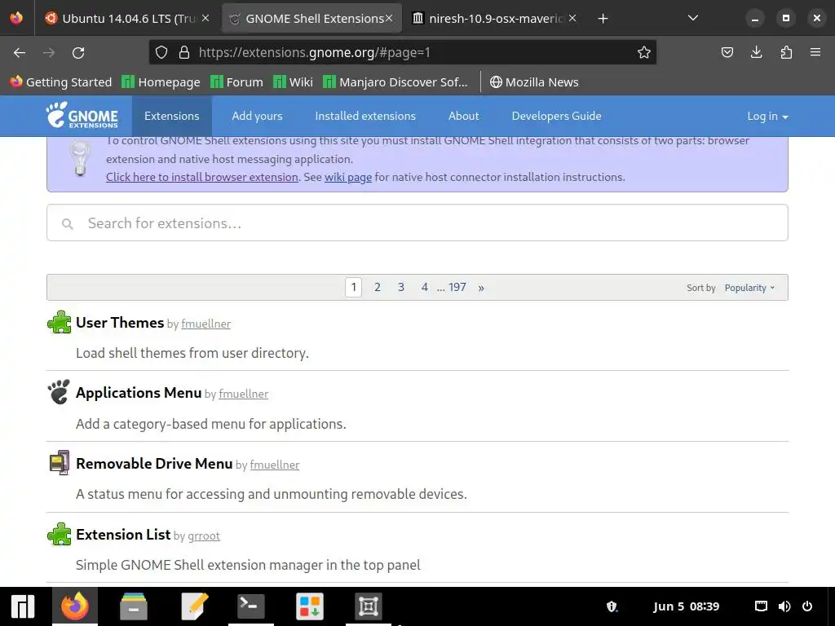
Task: Open the software installer taskbar icon
Action: pyautogui.click(x=310, y=606)
